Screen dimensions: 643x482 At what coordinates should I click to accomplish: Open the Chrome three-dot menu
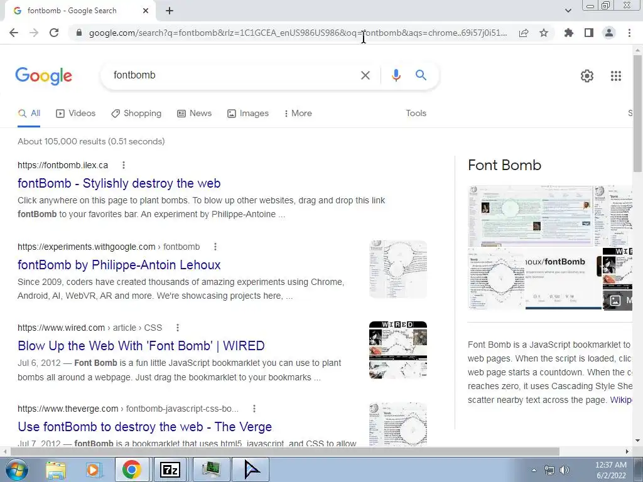click(x=629, y=33)
